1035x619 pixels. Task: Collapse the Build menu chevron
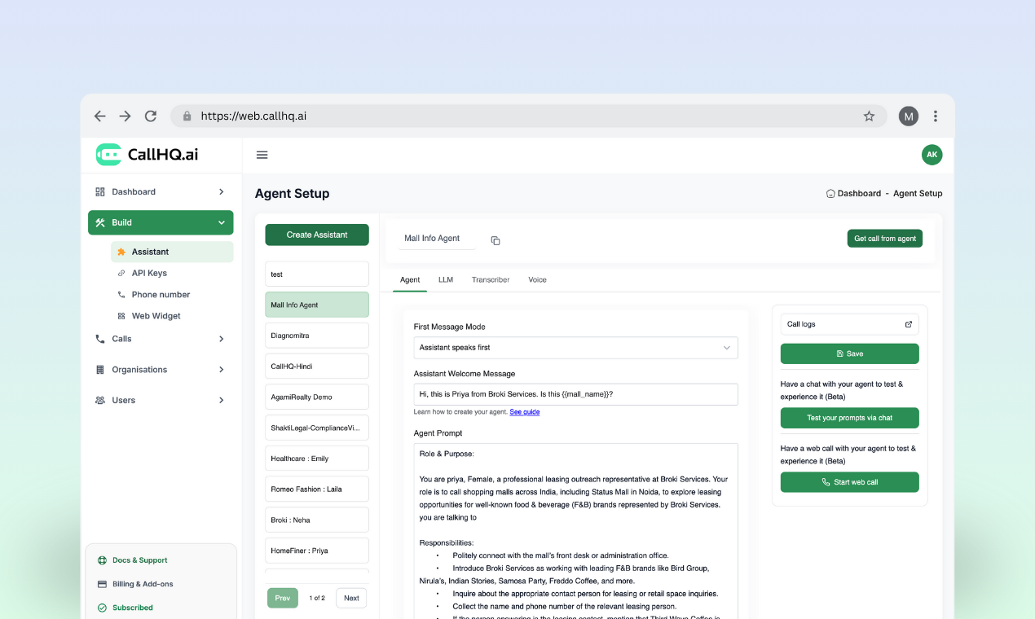[222, 223]
